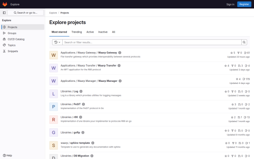Open Librairies / PeSIT project link
Image resolution: width=254 pixels, height=159 pixels.
(71, 104)
